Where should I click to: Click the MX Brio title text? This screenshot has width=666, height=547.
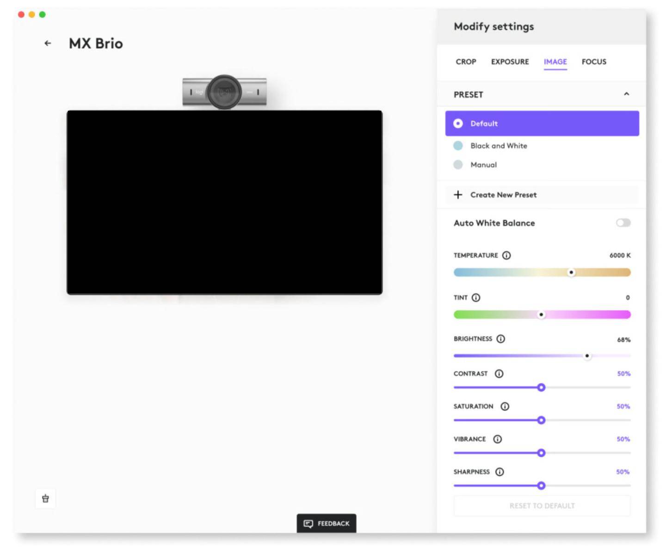click(96, 44)
